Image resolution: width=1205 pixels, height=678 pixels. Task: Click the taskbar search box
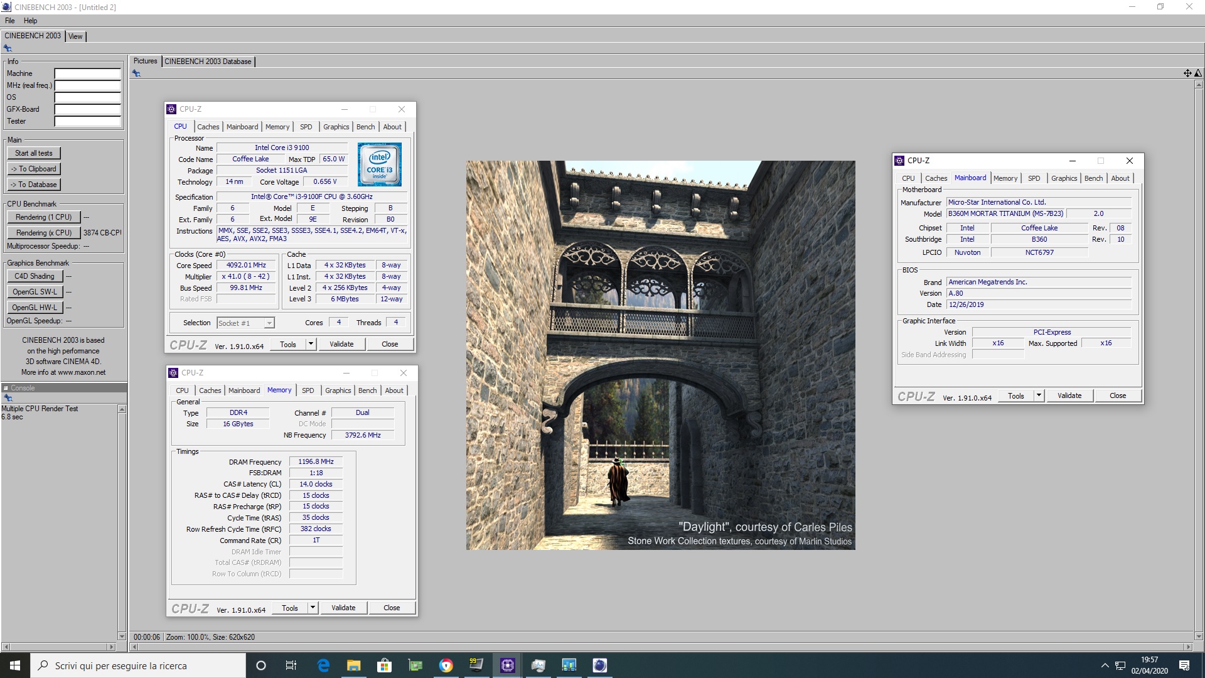coord(138,665)
